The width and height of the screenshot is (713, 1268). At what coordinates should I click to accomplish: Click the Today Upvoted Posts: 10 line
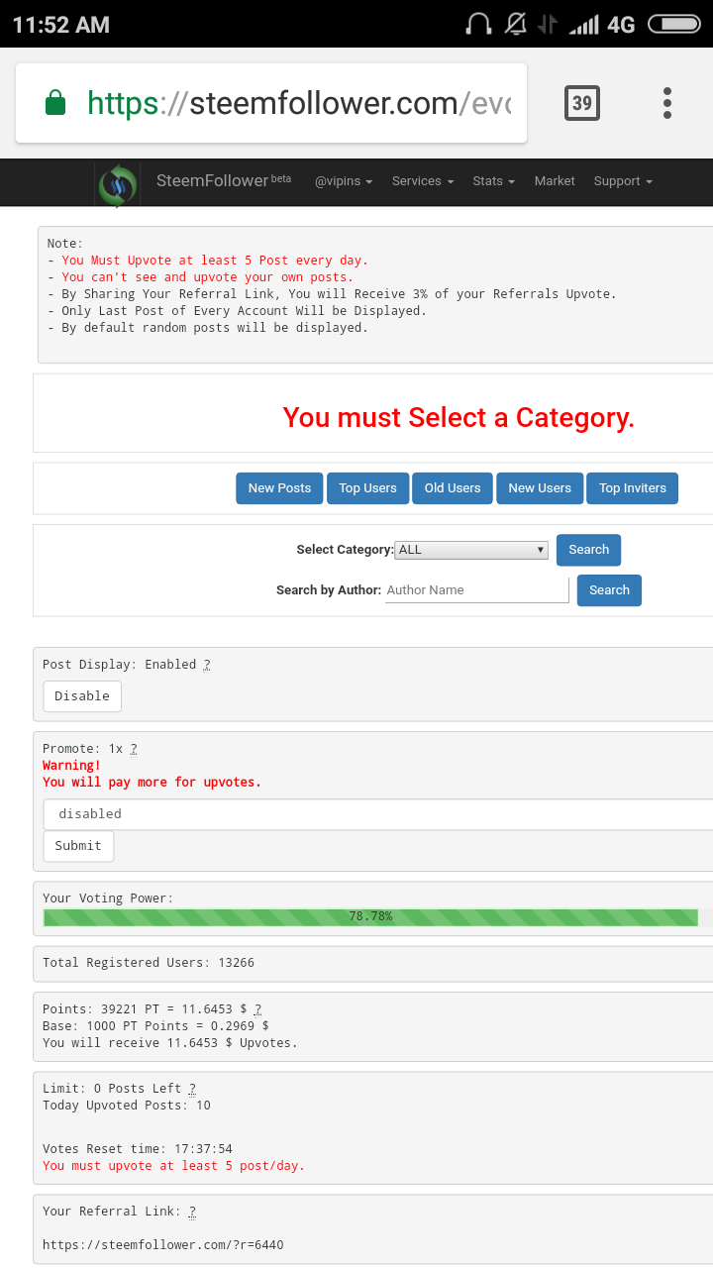click(x=127, y=1106)
